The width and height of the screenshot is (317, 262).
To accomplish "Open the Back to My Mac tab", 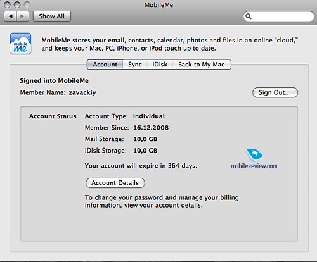I will (x=202, y=65).
